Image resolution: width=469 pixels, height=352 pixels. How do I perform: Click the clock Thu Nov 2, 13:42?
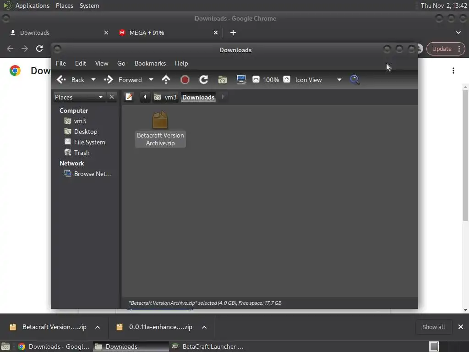443,5
